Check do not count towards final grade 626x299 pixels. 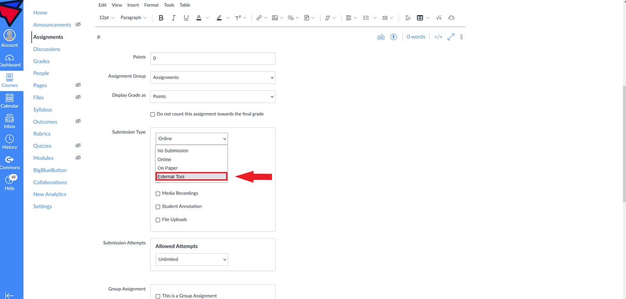click(152, 114)
